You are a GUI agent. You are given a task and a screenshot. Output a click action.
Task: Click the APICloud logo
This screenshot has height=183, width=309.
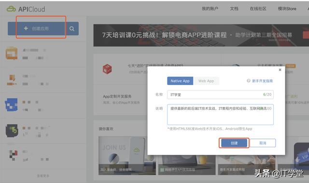26,9
